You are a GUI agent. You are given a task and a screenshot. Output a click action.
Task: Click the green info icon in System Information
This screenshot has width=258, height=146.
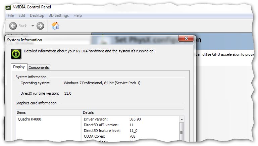pos(16,54)
